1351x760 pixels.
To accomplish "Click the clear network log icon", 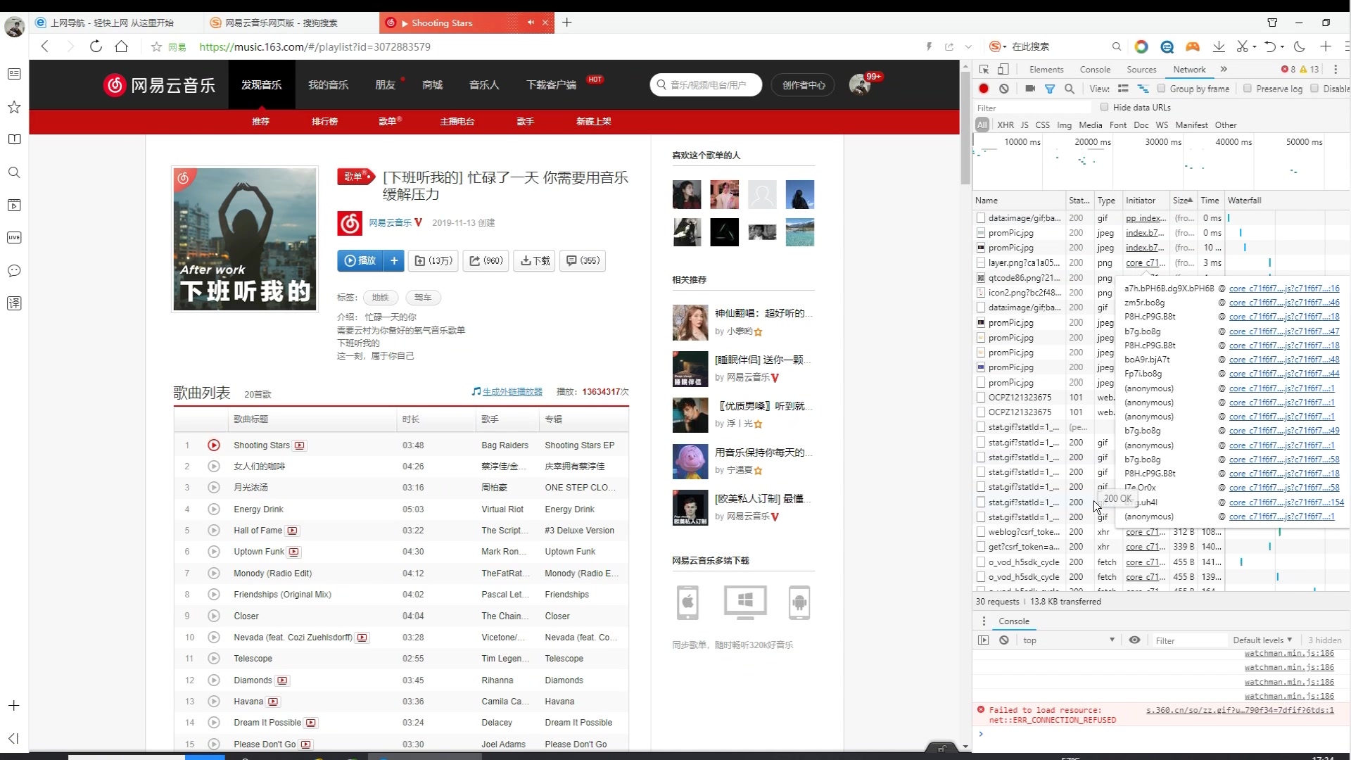I will [x=1004, y=89].
